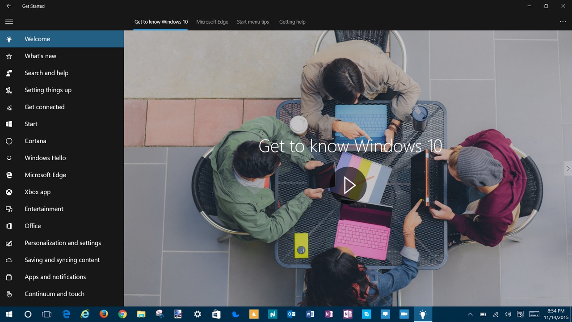Image resolution: width=572 pixels, height=322 pixels.
Task: Open the Microsoft Edge sidebar section
Action: tap(62, 175)
